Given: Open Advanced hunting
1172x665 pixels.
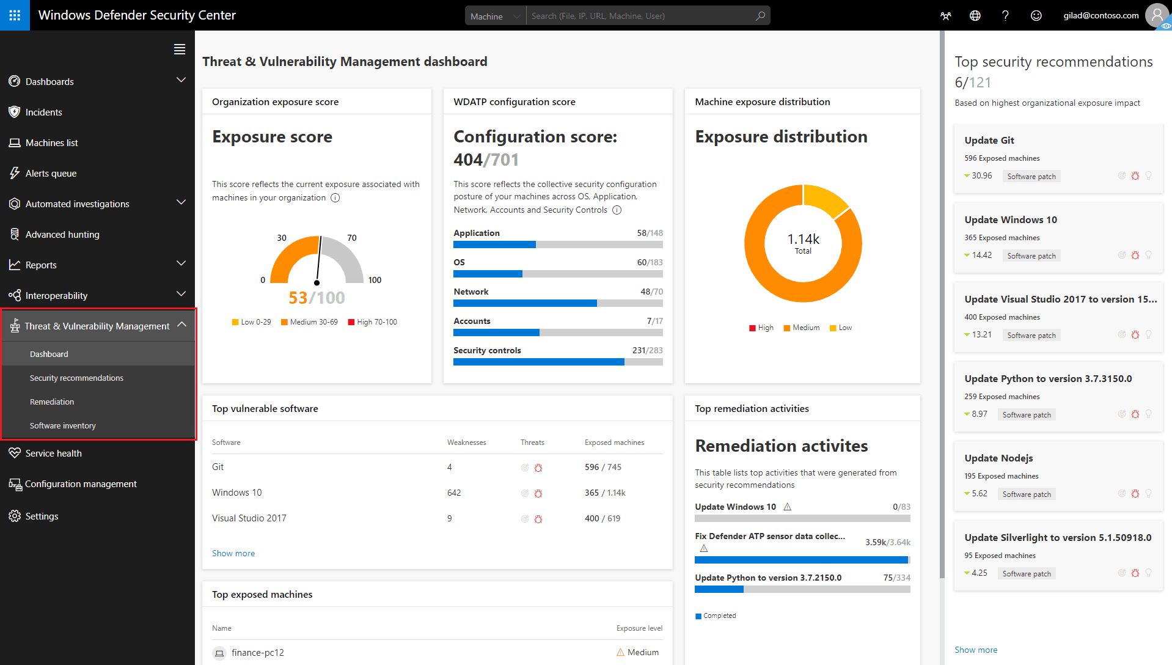Looking at the screenshot, I should pyautogui.click(x=15, y=234).
